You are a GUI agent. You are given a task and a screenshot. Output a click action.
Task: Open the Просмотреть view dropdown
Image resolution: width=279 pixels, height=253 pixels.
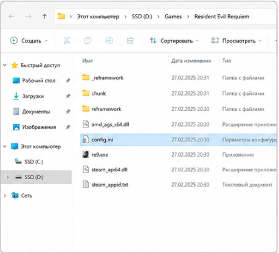(x=236, y=41)
